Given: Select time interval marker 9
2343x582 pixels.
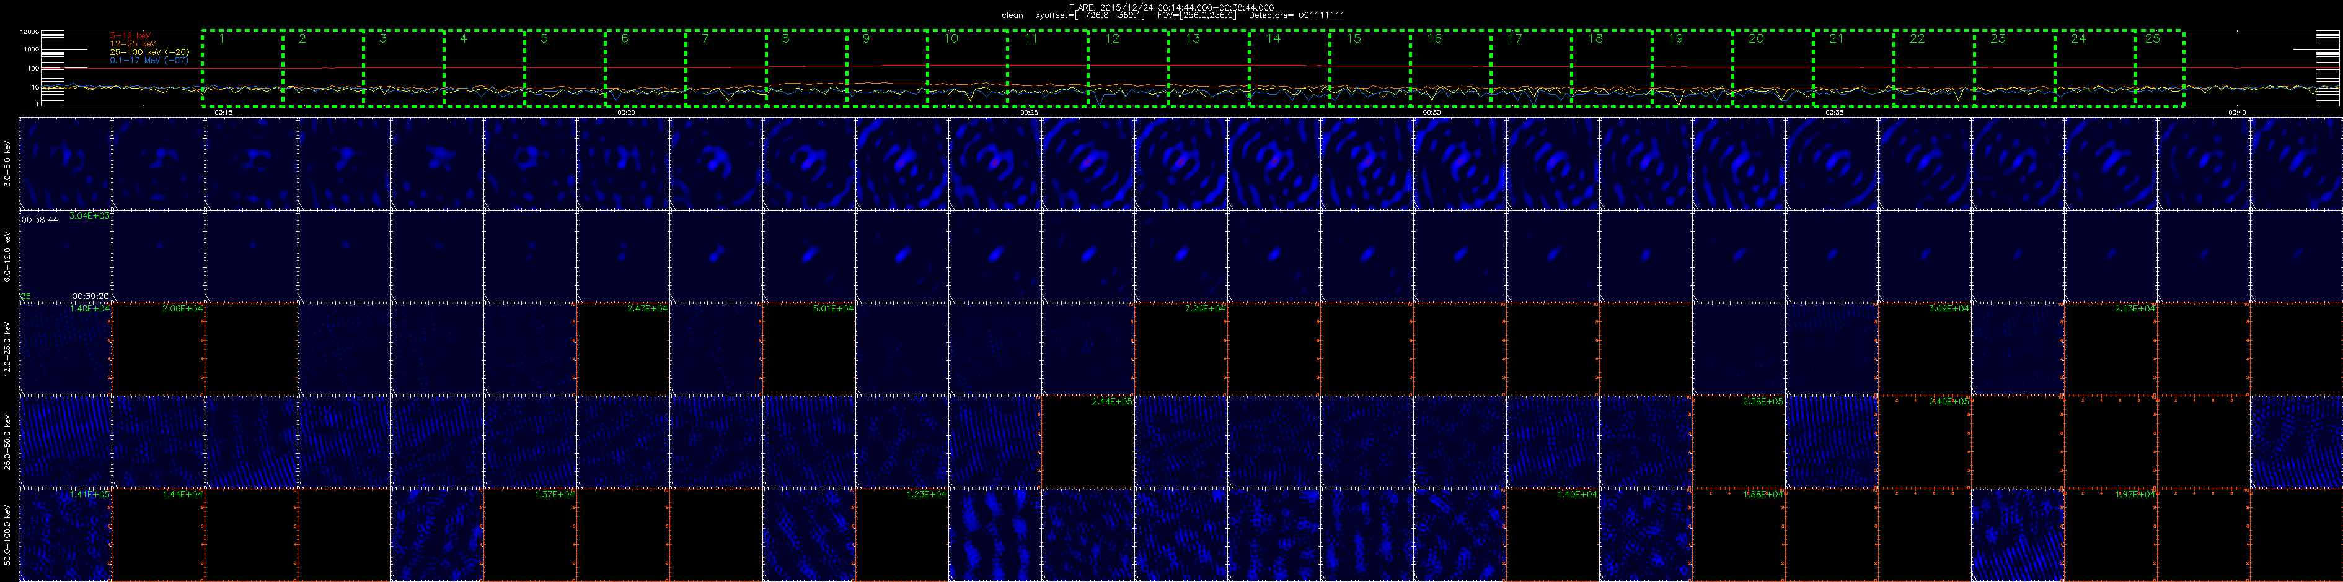Looking at the screenshot, I should [x=866, y=39].
